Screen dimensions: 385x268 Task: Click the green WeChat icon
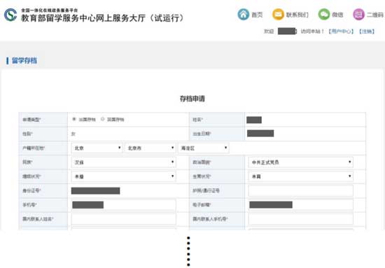pos(324,14)
